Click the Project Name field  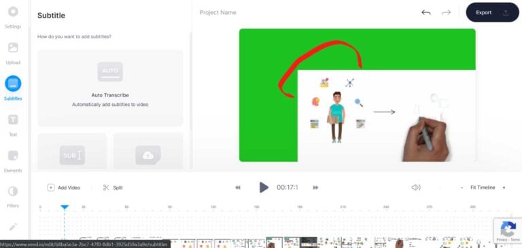tap(217, 12)
